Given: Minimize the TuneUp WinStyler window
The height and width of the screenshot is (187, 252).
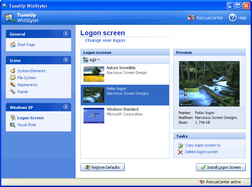Looking at the screenshot, I should coord(230,6).
